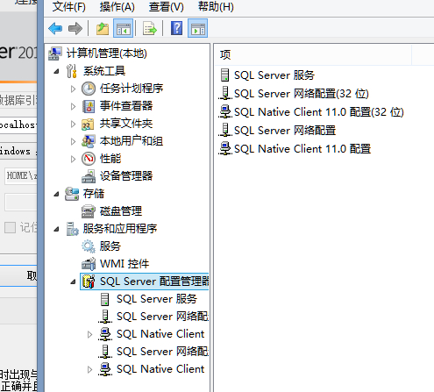Expand the 事件查看器 node arrow
The width and height of the screenshot is (434, 392).
click(x=73, y=106)
